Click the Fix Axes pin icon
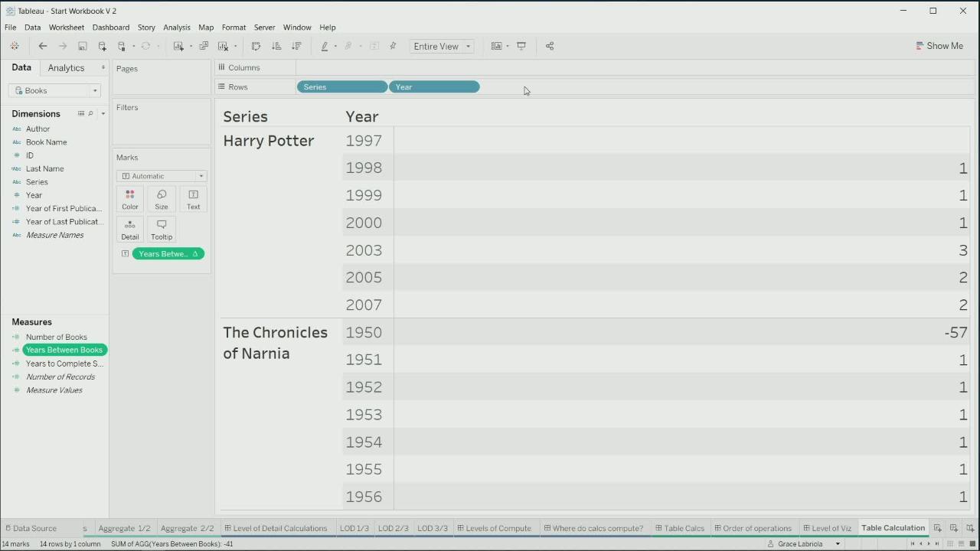980x551 pixels. [x=393, y=46]
